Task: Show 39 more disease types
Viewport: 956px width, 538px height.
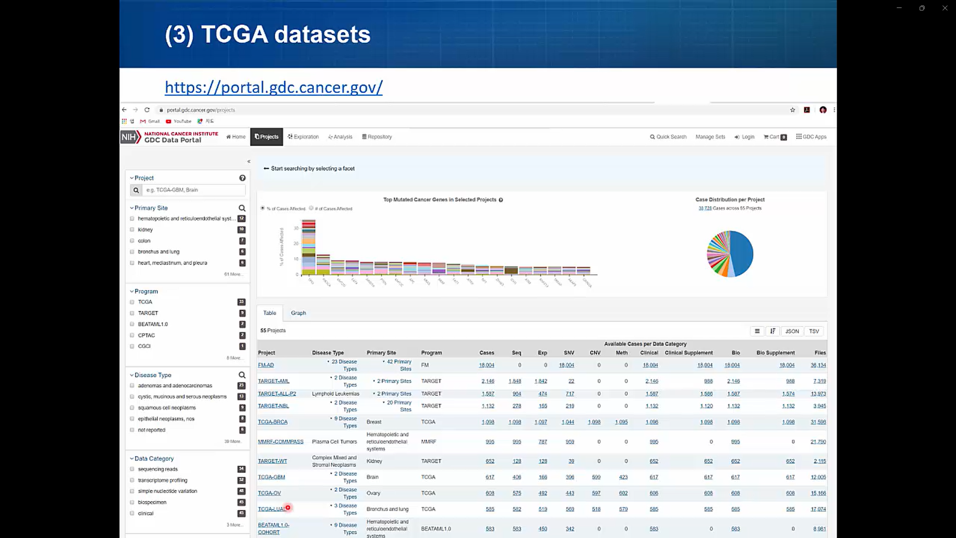Action: (x=233, y=441)
